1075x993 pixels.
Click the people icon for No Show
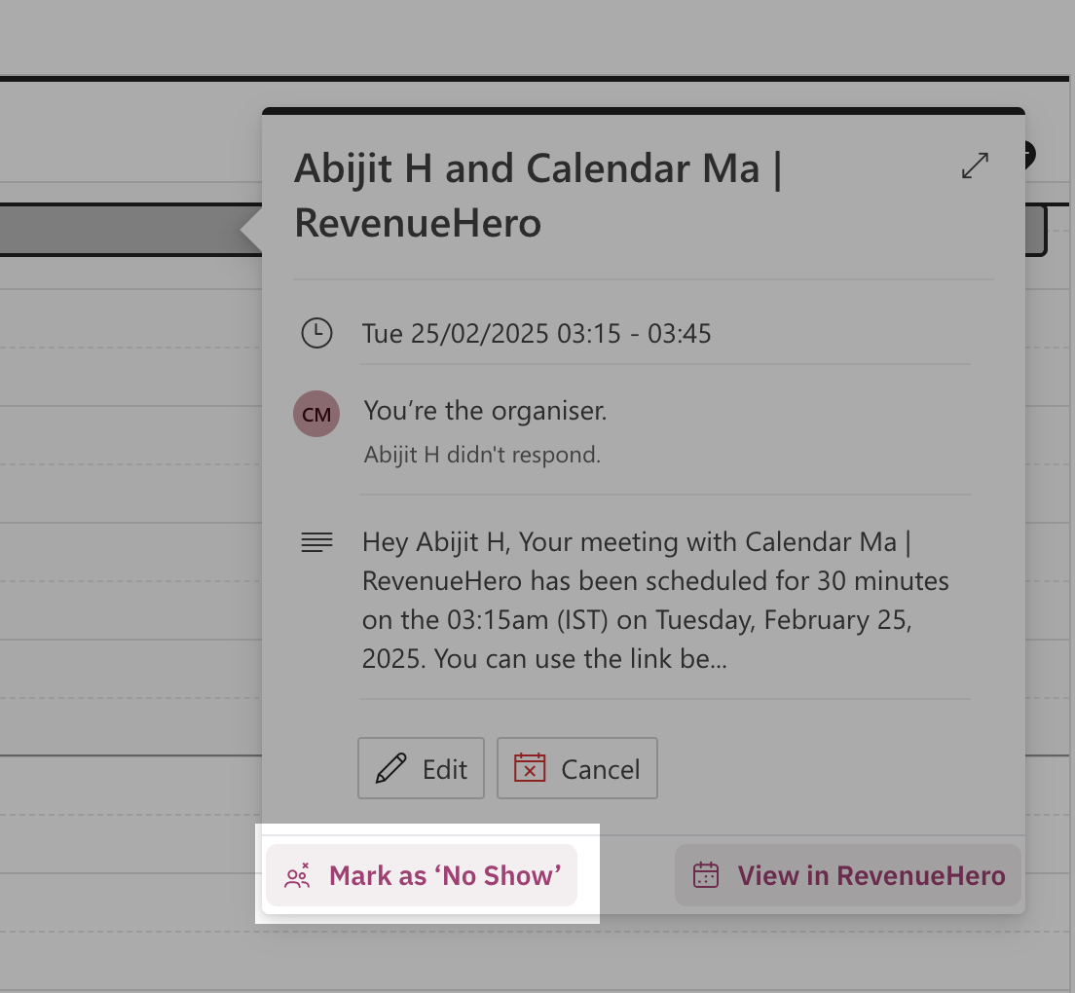(x=297, y=875)
